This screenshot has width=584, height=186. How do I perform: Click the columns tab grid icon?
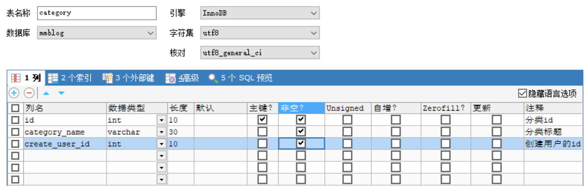[x=16, y=78]
